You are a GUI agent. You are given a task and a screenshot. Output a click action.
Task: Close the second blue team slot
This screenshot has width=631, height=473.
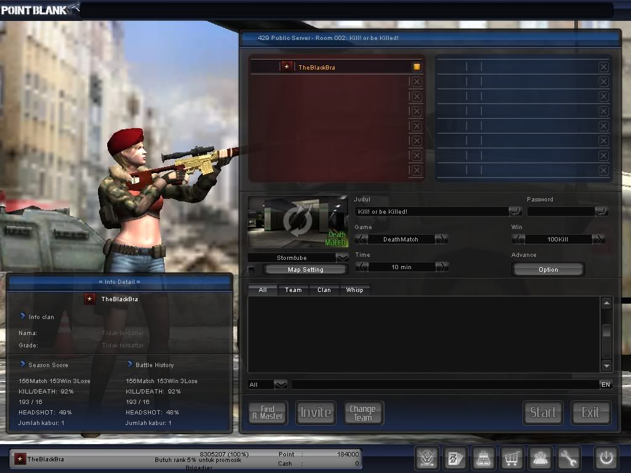coord(603,82)
